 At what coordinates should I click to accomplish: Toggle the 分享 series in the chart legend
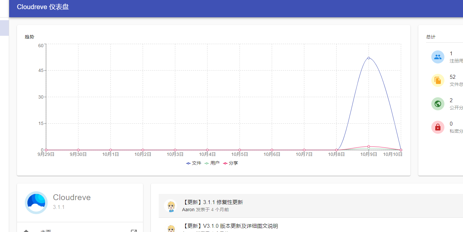pyautogui.click(x=231, y=163)
